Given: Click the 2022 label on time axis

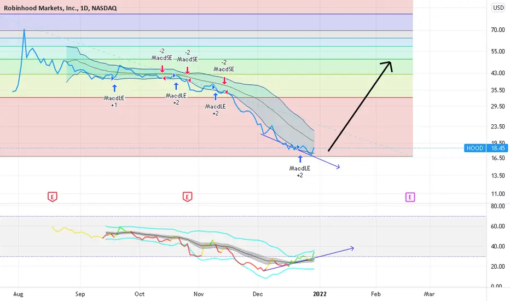Looking at the screenshot, I should [320, 294].
